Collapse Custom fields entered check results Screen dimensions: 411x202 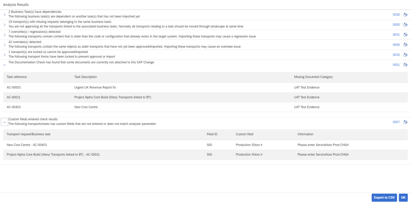tap(5, 122)
